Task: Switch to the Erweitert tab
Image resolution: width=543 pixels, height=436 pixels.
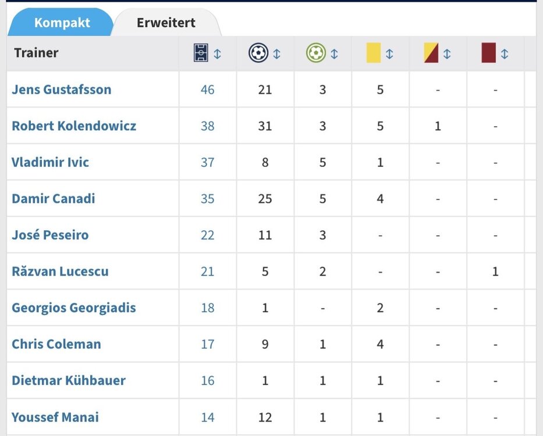Action: point(166,23)
